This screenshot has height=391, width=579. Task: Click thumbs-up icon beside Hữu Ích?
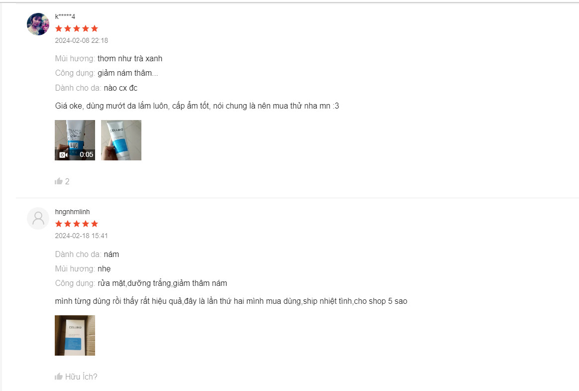tap(59, 376)
